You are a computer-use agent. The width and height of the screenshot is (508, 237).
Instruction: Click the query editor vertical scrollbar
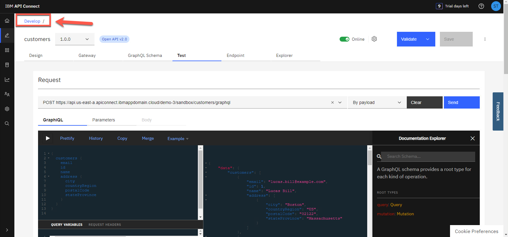[x=200, y=180]
